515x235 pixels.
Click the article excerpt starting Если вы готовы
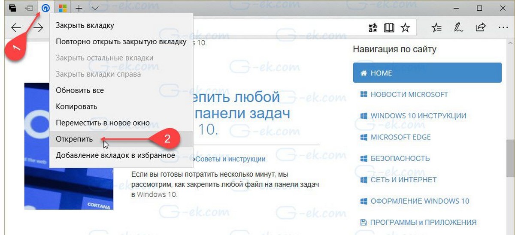[x=225, y=184]
